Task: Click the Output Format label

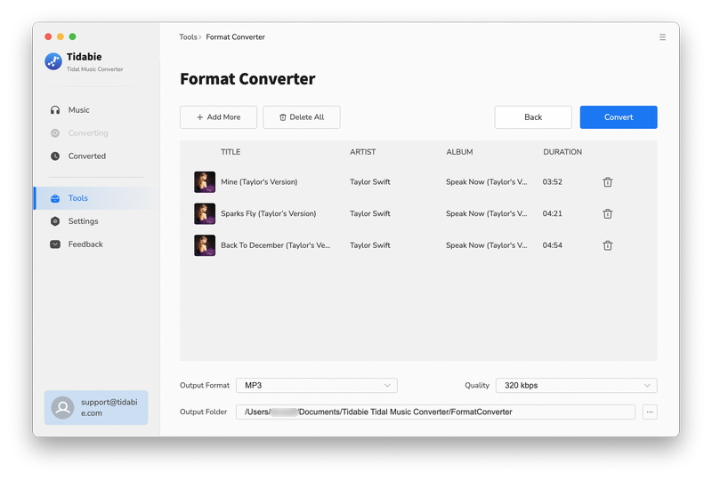Action: 205,385
